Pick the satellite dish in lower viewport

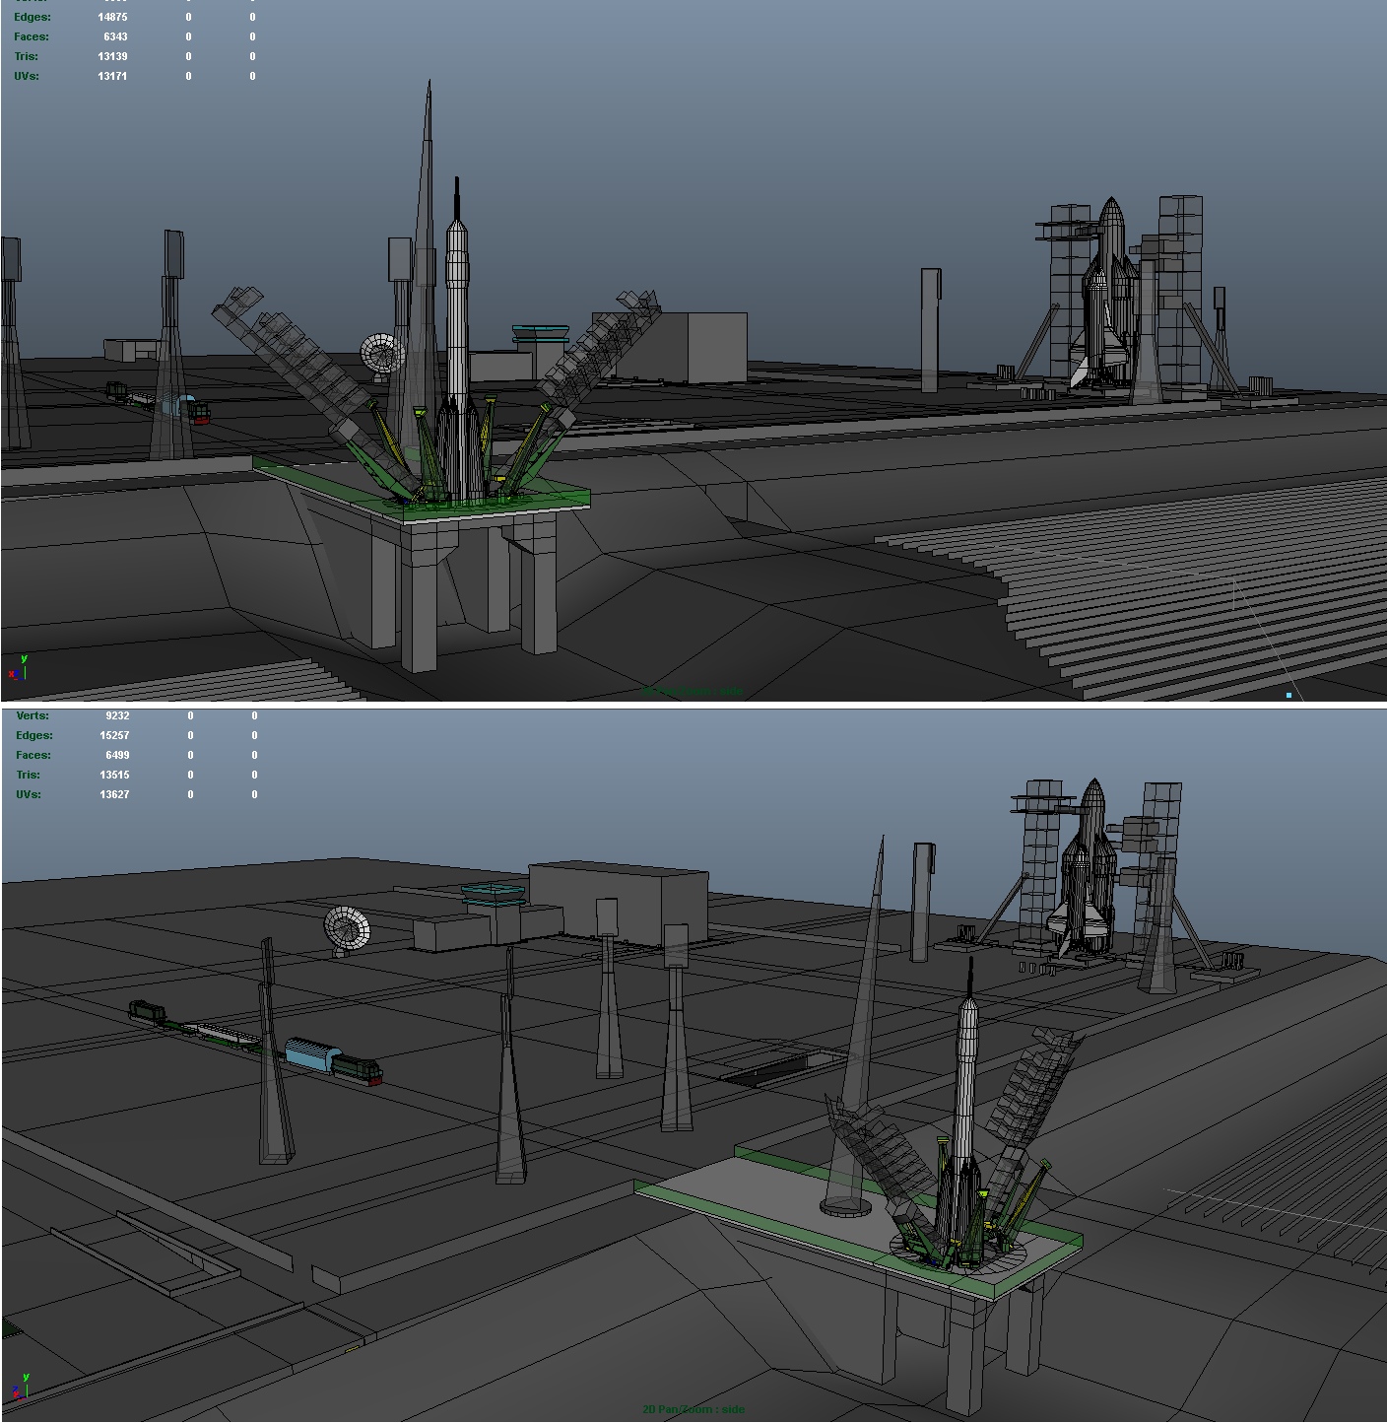pyautogui.click(x=347, y=928)
